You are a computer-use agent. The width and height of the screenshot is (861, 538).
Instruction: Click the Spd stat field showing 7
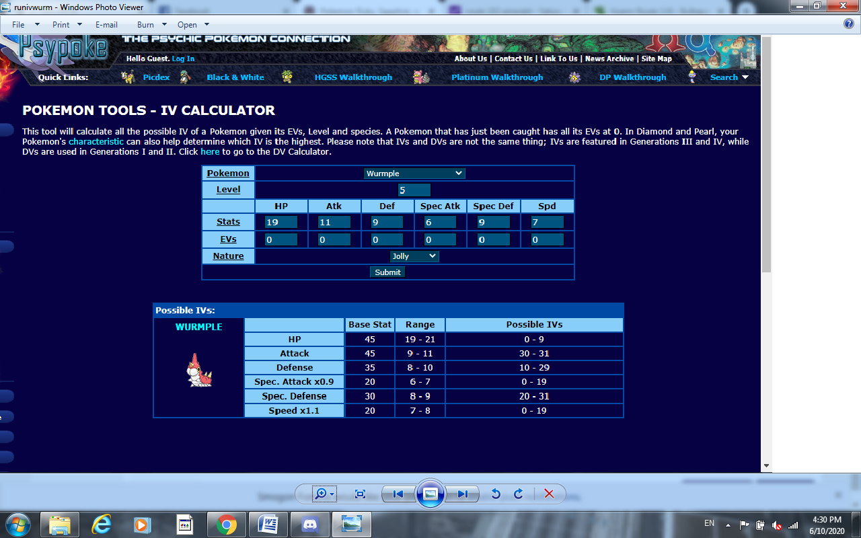pos(548,222)
